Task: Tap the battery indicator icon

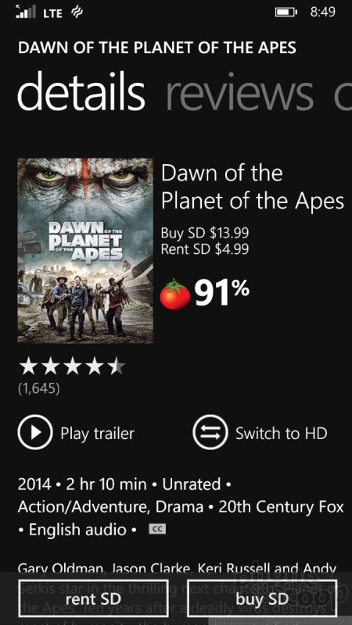Action: click(x=286, y=12)
